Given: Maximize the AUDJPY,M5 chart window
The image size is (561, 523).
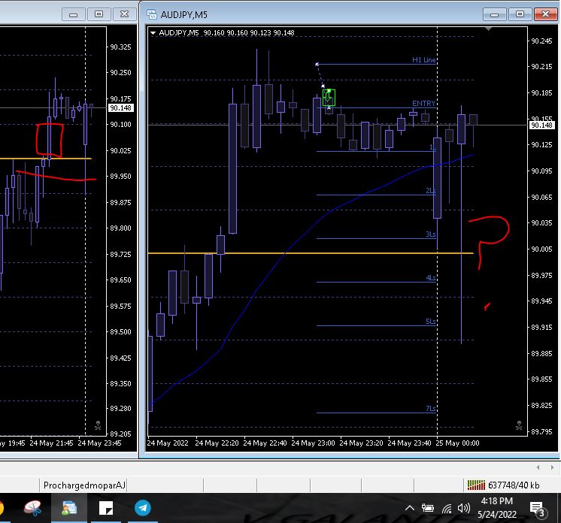Looking at the screenshot, I should [520, 14].
